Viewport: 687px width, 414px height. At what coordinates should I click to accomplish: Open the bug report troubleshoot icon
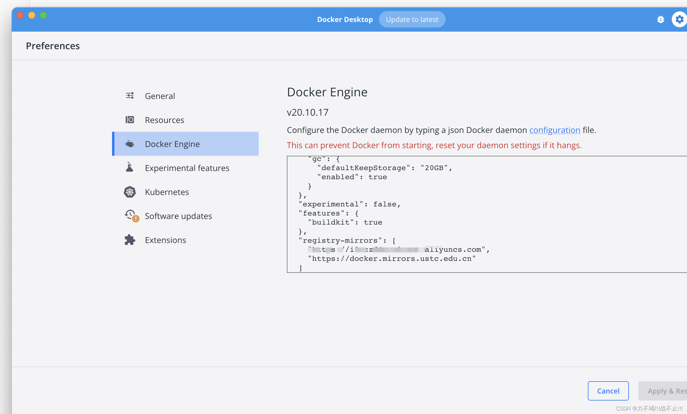pos(661,19)
